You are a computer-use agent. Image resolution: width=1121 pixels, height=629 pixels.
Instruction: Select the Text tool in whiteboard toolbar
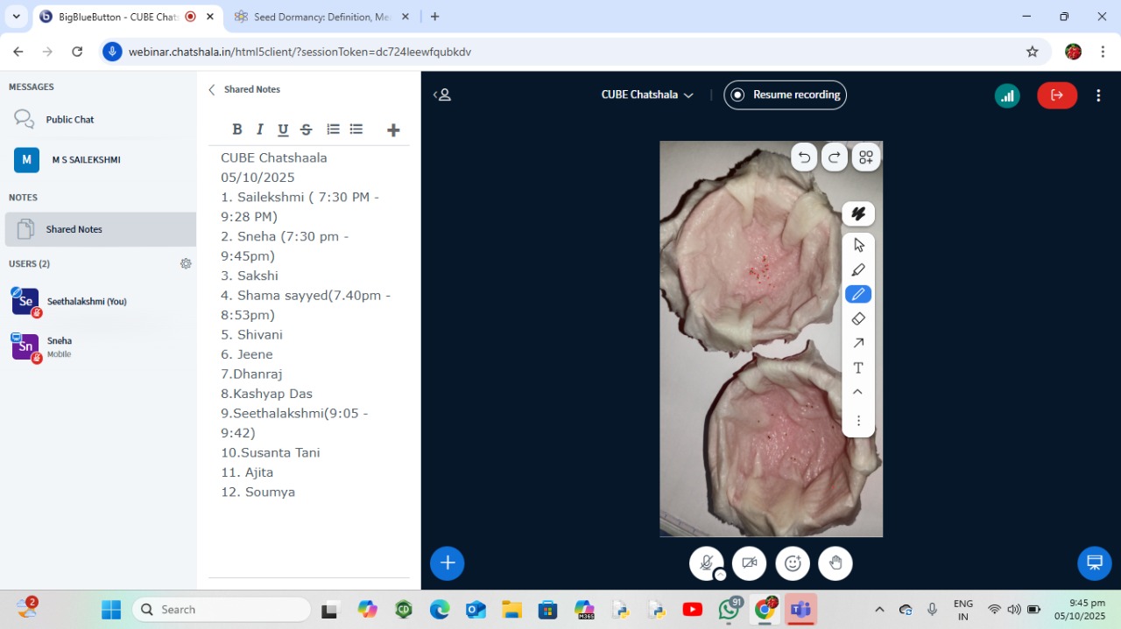[858, 367]
